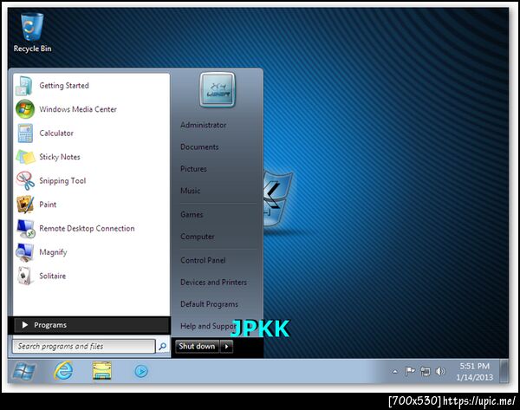Open Shut down options arrow
This screenshot has width=520, height=410.
[x=226, y=347]
